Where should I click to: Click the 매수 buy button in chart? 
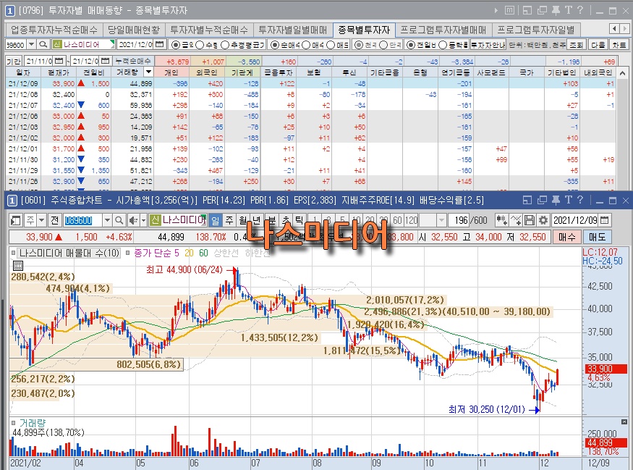(x=566, y=238)
